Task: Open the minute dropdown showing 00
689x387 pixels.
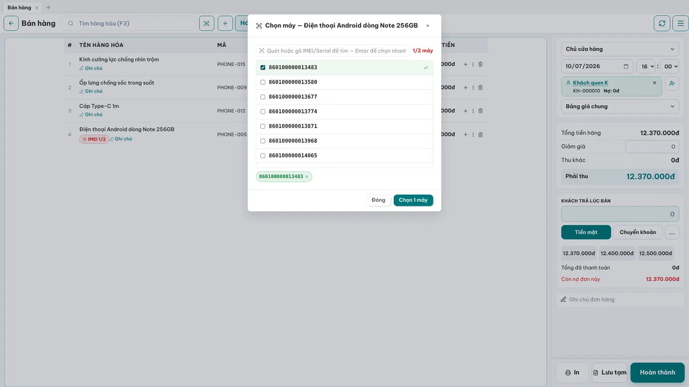Action: click(669, 66)
